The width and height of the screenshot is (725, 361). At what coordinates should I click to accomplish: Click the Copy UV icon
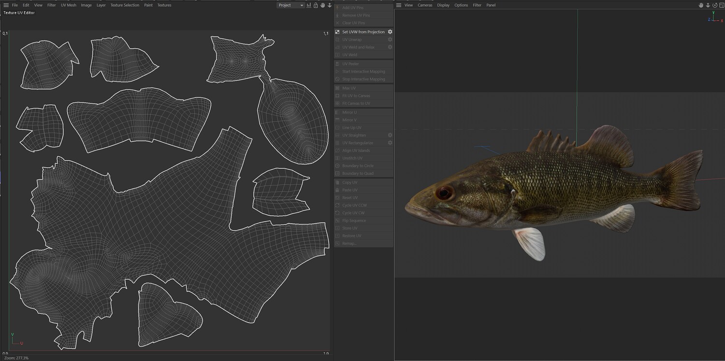(x=337, y=182)
